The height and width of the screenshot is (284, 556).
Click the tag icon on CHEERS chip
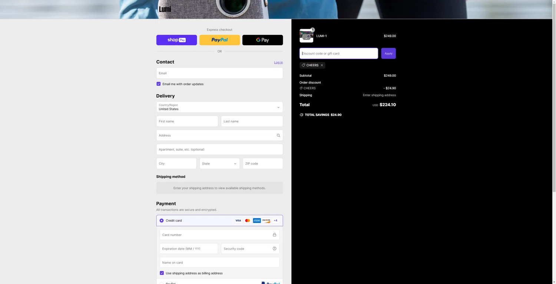(x=303, y=65)
